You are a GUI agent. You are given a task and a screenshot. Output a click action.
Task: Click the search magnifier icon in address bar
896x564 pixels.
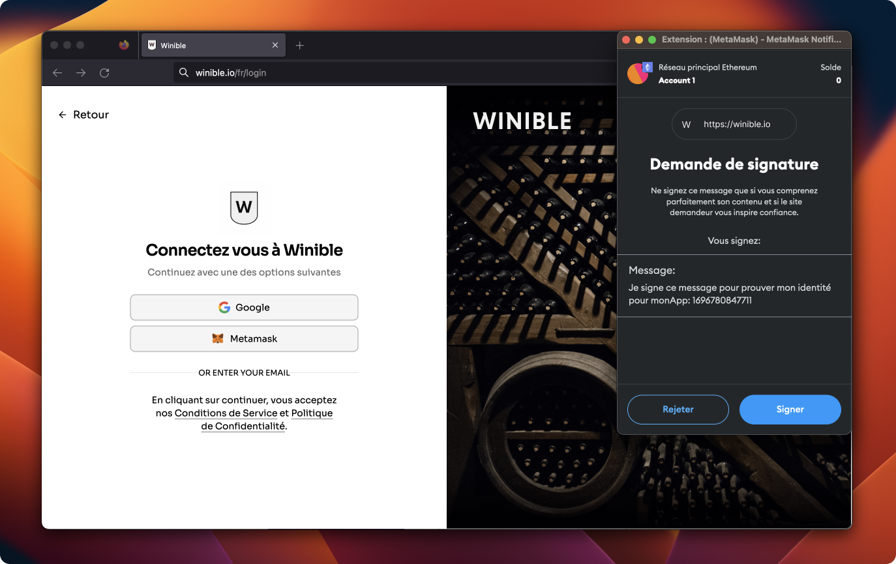184,73
